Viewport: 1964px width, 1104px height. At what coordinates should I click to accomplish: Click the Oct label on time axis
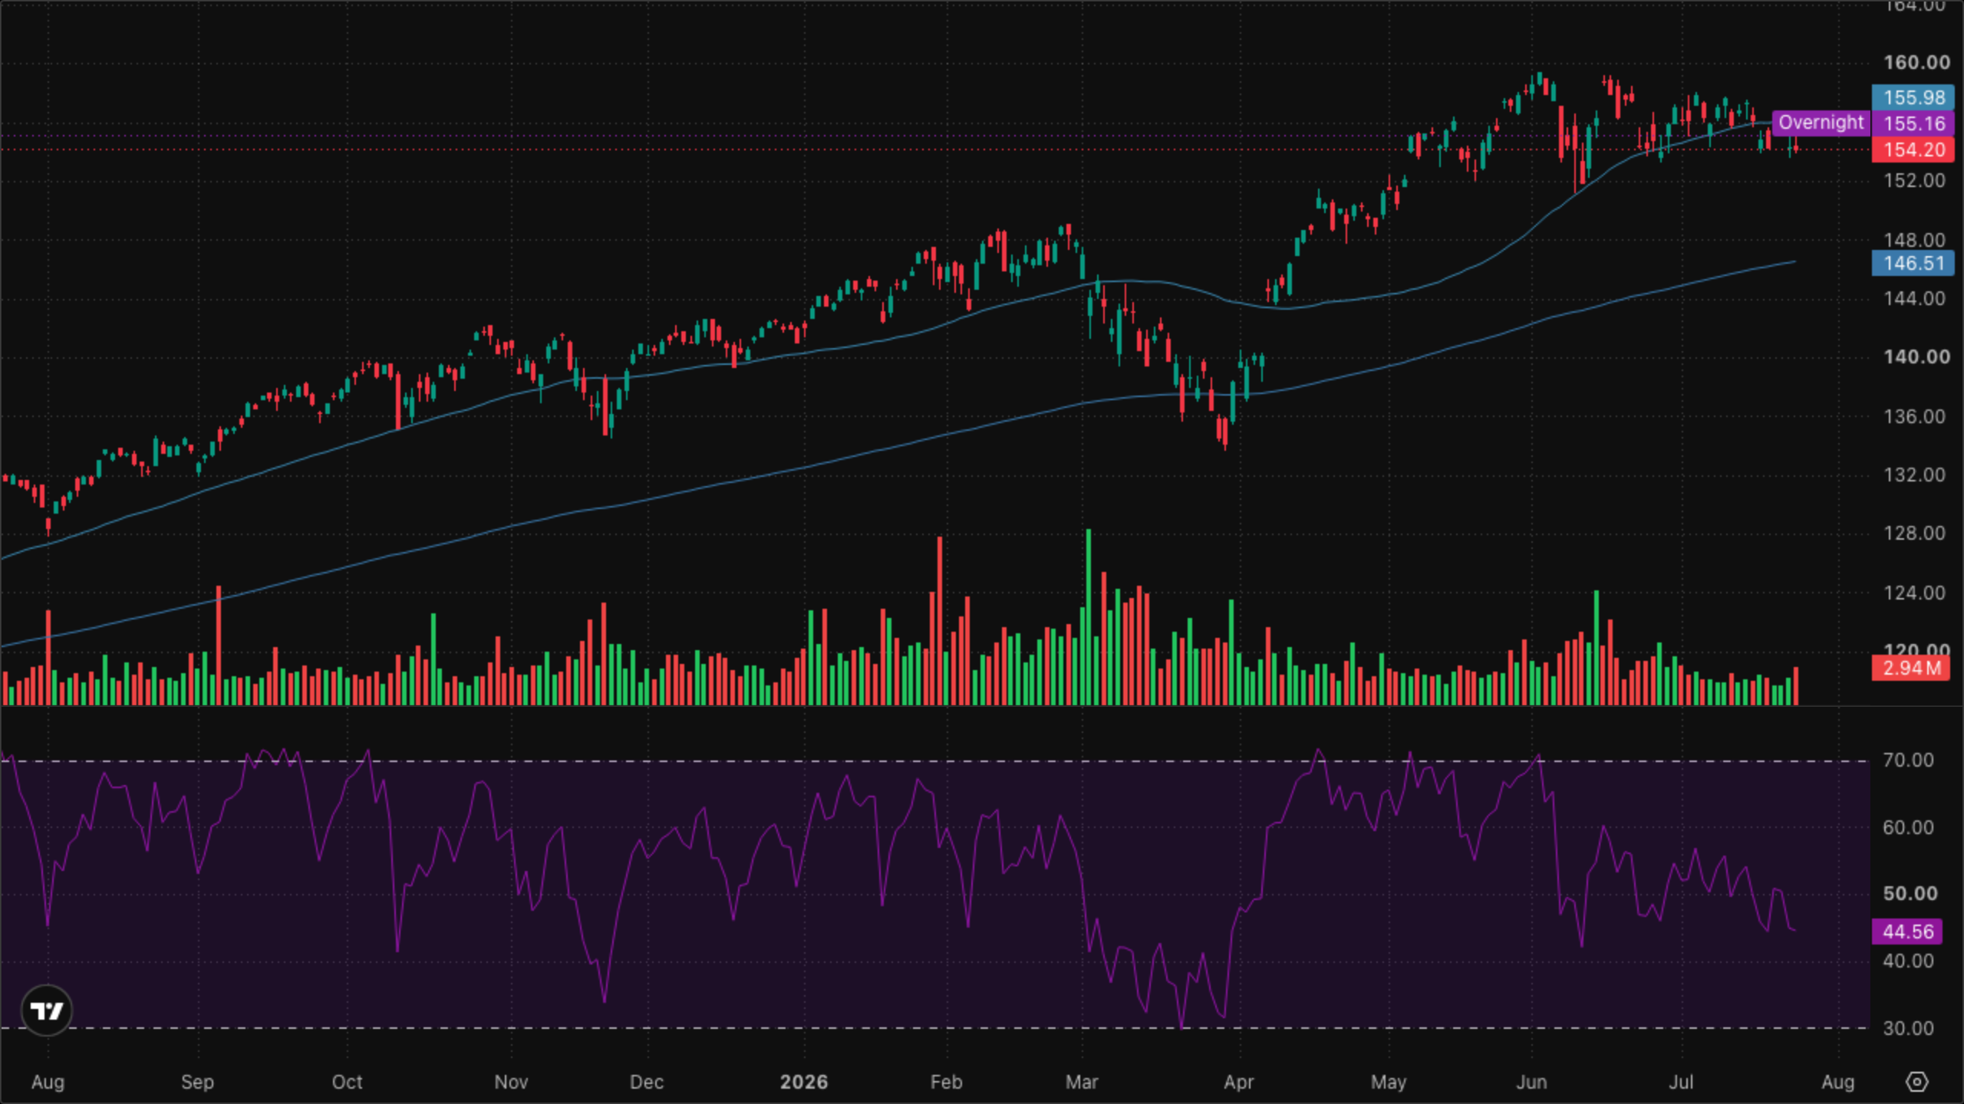pos(347,1082)
